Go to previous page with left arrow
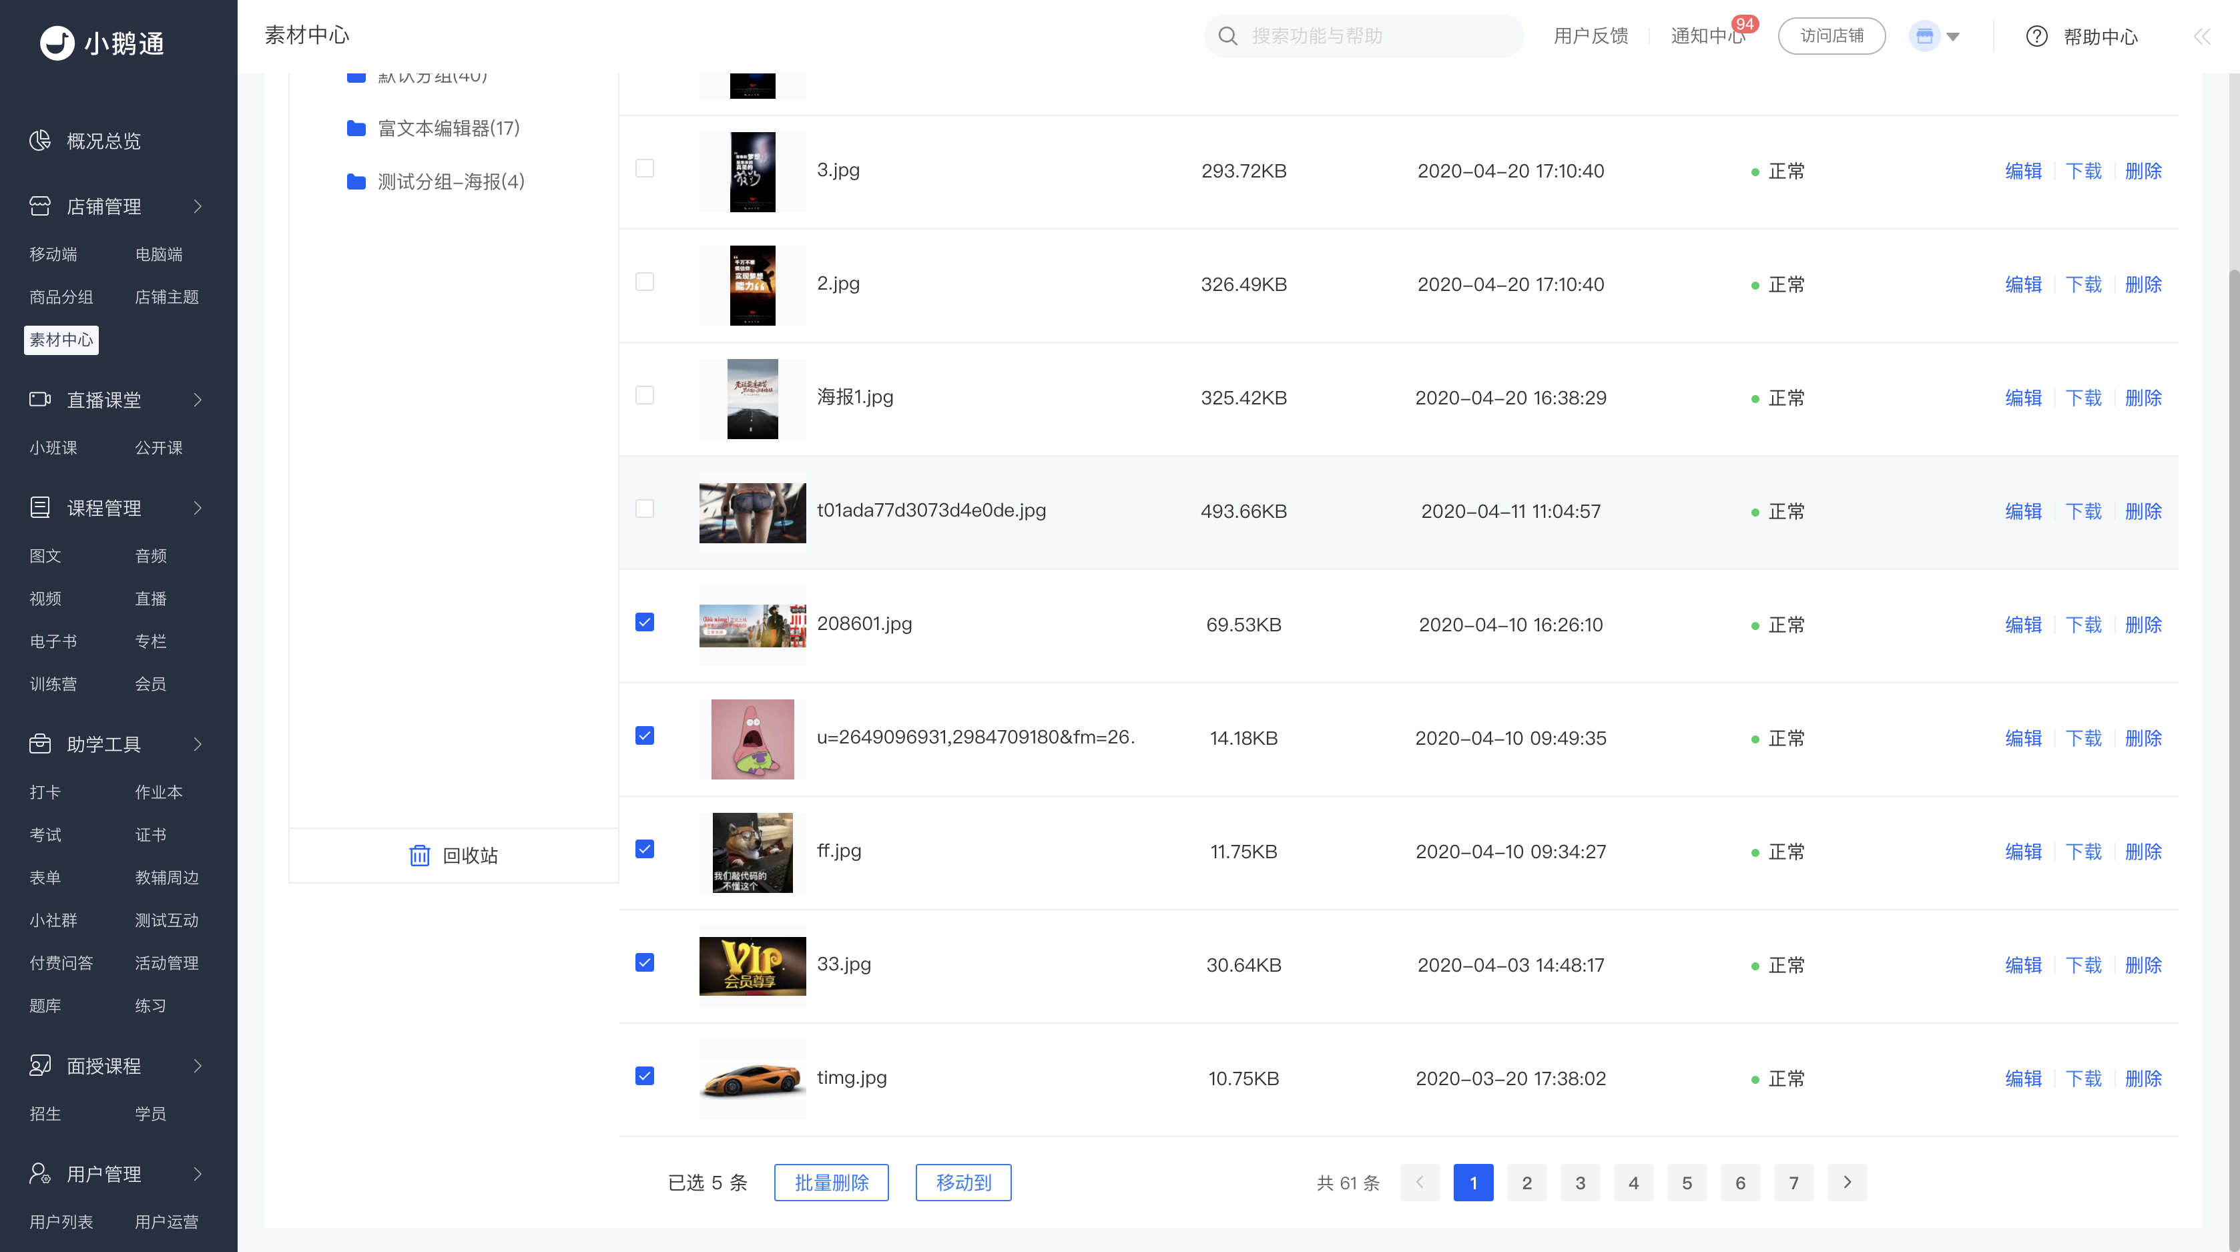The image size is (2240, 1252). [1420, 1183]
